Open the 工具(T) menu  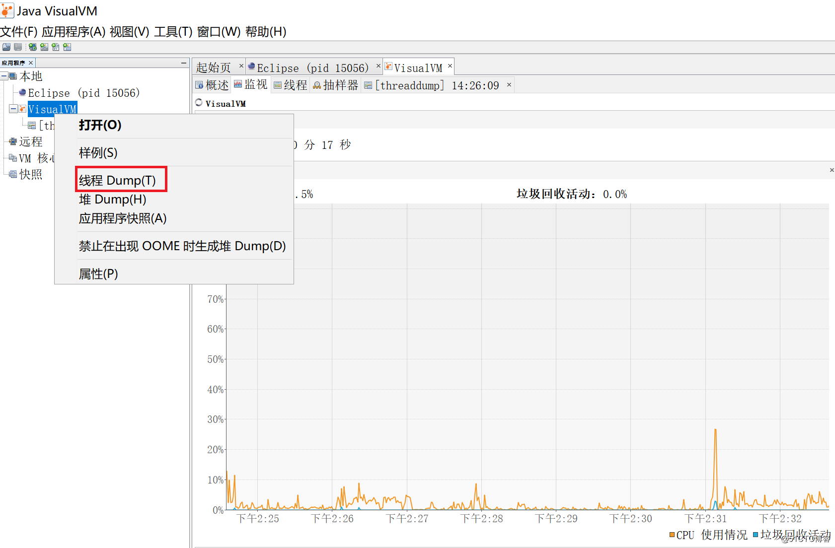[173, 32]
